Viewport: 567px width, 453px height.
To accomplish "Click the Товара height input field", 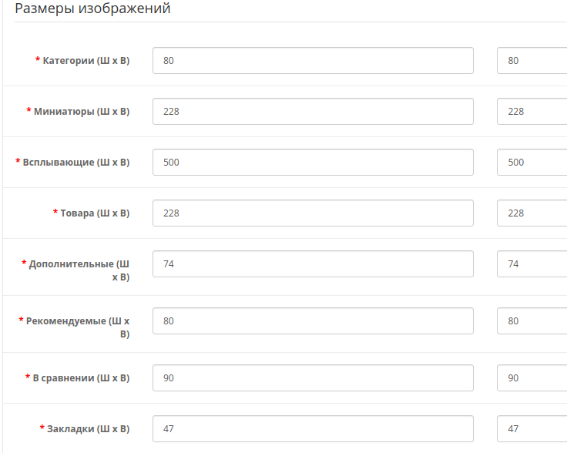I will coord(532,213).
